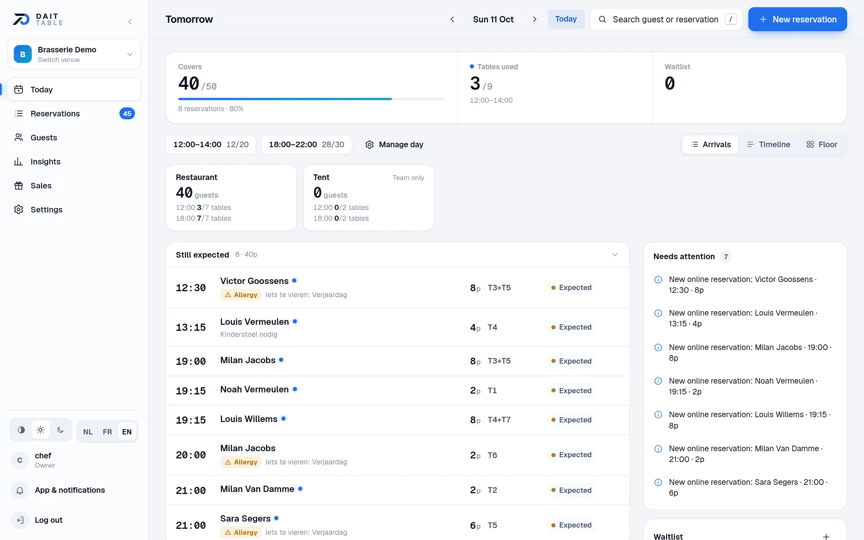
Task: Click the Log out arrow icon
Action: 20,520
